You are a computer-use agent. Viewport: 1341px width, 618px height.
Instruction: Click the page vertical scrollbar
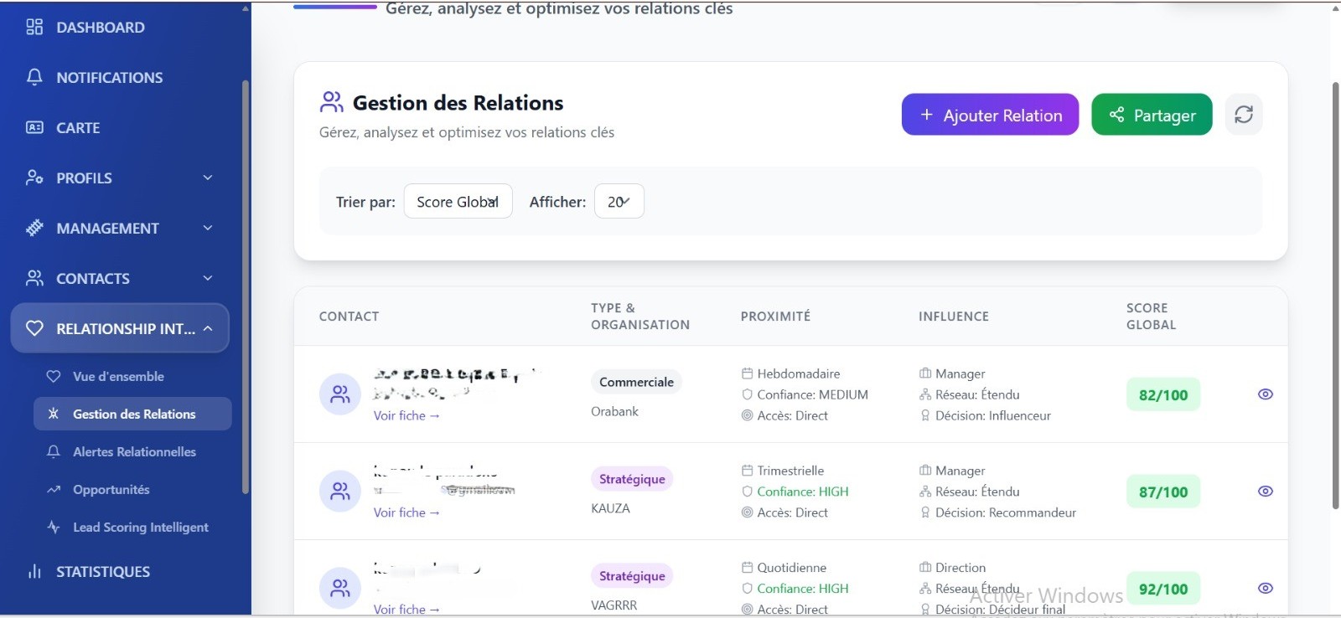(1335, 293)
